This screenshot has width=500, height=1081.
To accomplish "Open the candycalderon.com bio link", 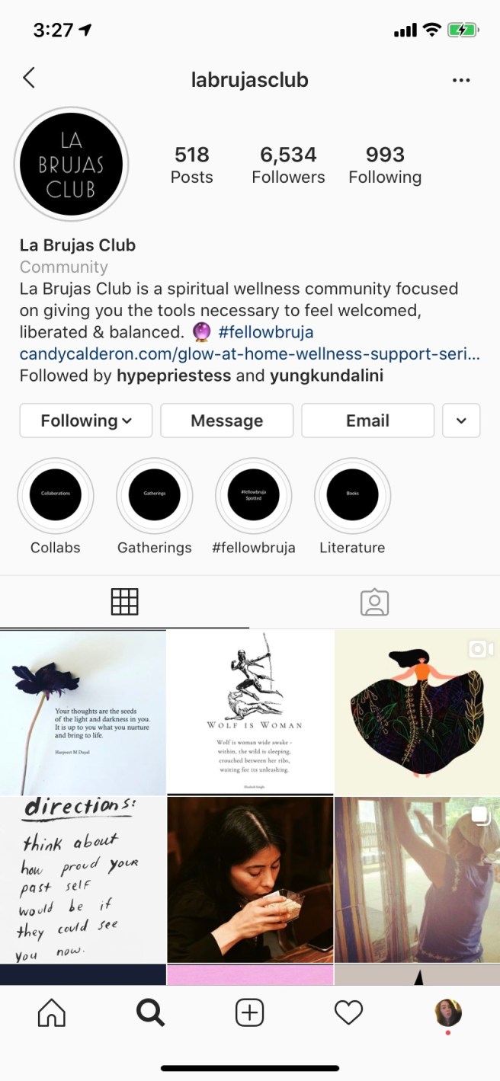I will tap(250, 354).
